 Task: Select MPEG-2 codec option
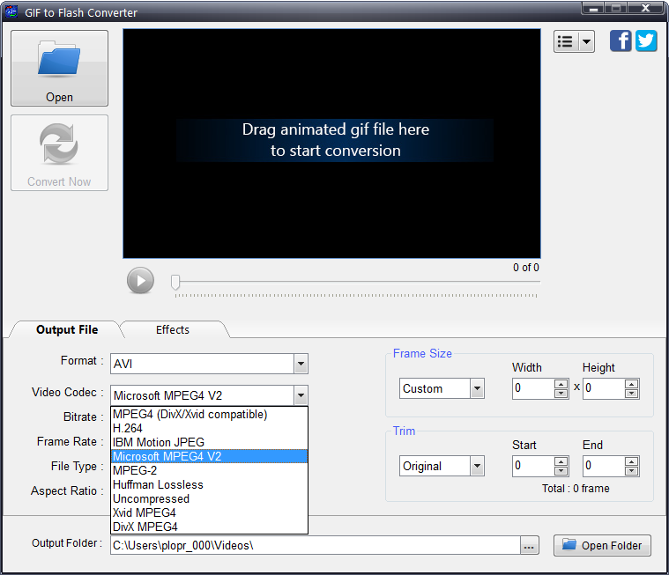[x=209, y=470]
